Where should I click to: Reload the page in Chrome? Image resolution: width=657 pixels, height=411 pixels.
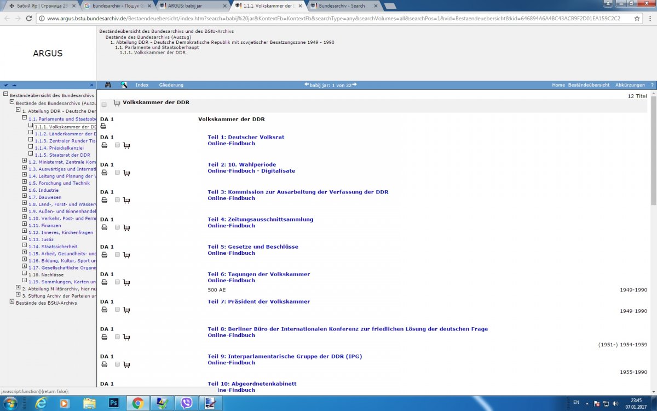[x=30, y=18]
